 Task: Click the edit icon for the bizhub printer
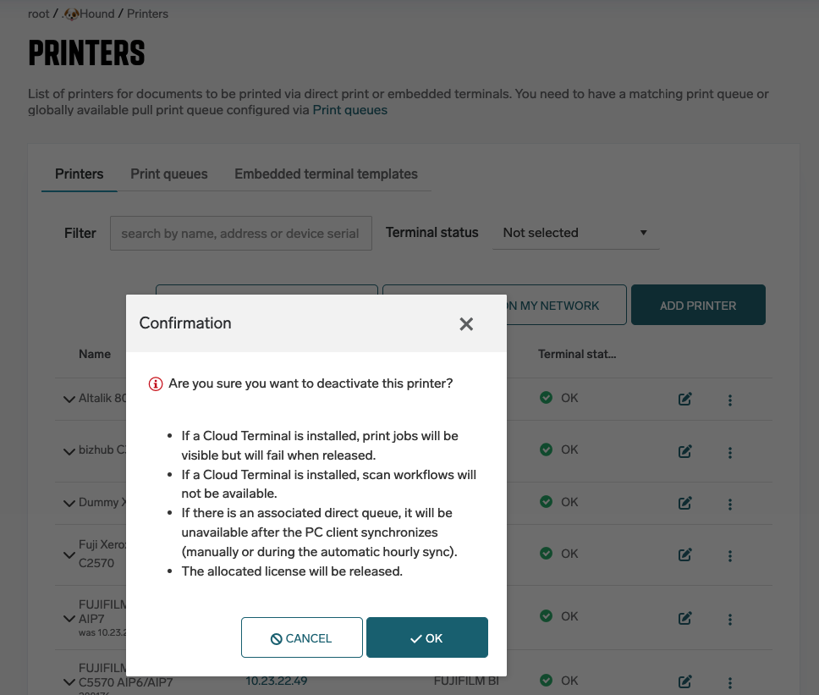coord(685,451)
